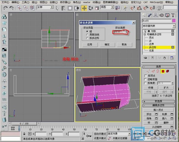Activate the Bind to Space Warp tool
Screen dimensions: 179x142
[32, 8]
